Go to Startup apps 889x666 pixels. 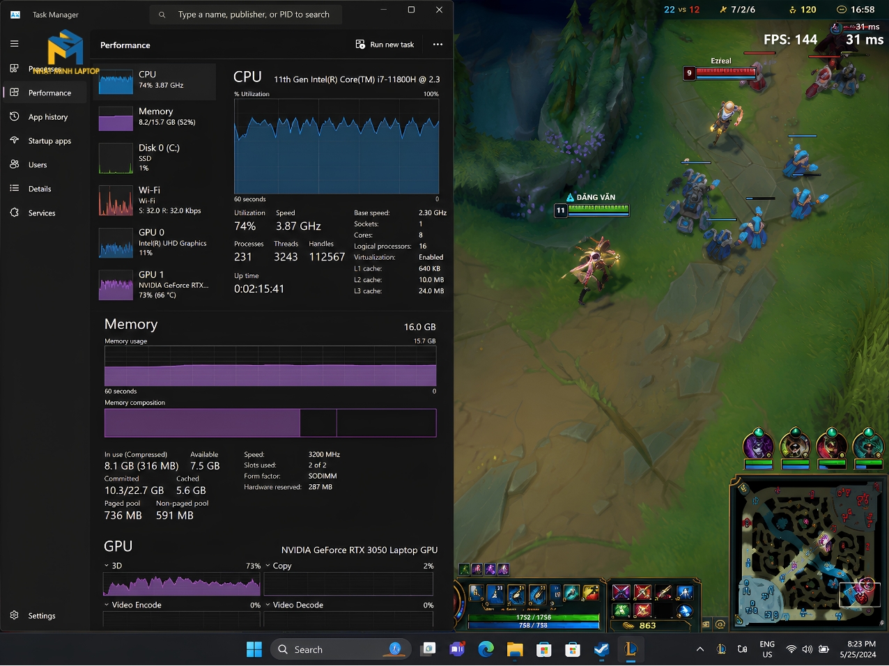[45, 141]
